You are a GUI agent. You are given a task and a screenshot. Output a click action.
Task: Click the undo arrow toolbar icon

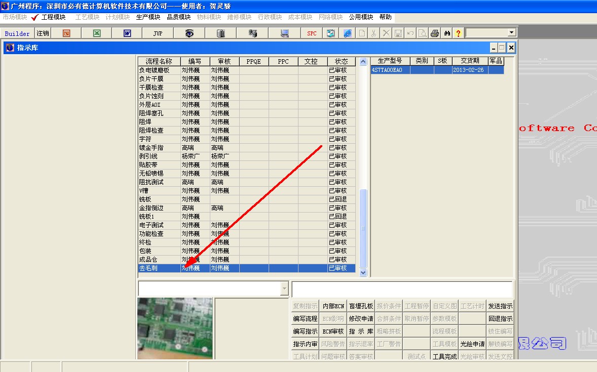[x=411, y=33]
